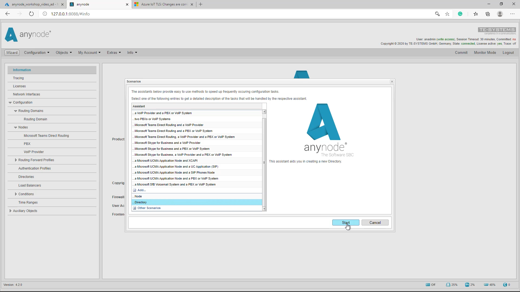Switch to Azure IoT TLS browser tab
The width and height of the screenshot is (520, 292).
click(164, 4)
